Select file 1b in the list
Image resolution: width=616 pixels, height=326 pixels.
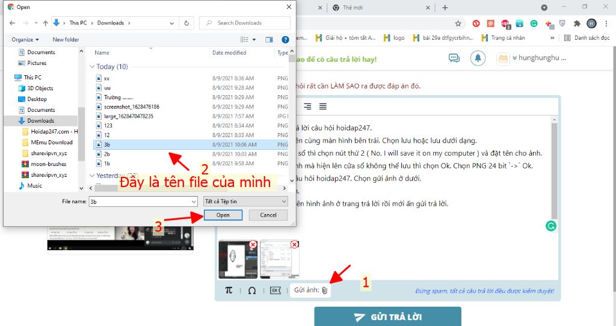pyautogui.click(x=192, y=164)
